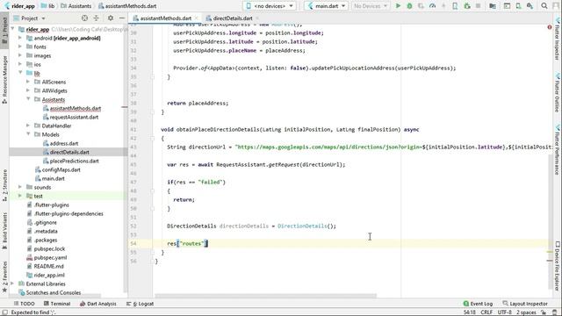Select pubspec.yaml in project tree
Image resolution: width=562 pixels, height=316 pixels.
47,257
